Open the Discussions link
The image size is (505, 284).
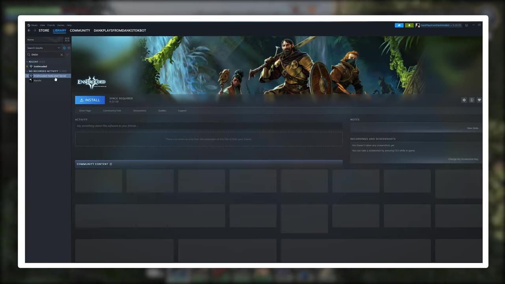(140, 110)
